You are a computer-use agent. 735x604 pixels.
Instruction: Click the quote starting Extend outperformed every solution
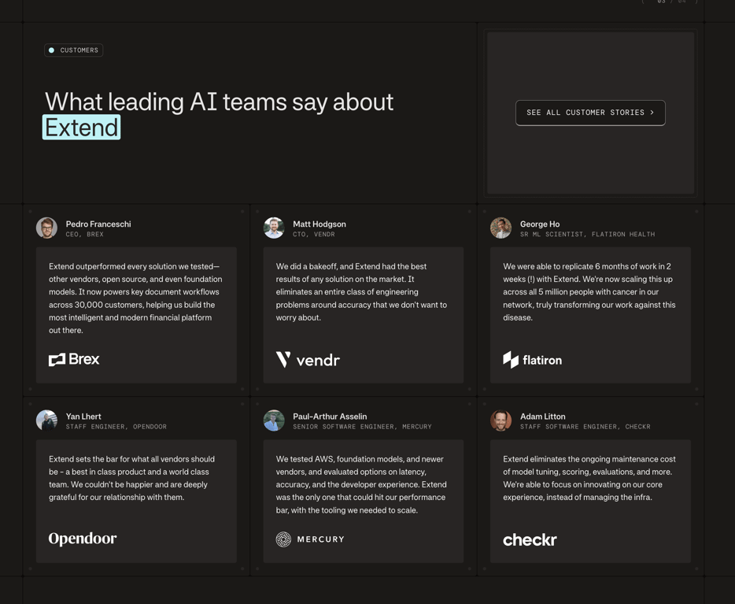coord(135,298)
